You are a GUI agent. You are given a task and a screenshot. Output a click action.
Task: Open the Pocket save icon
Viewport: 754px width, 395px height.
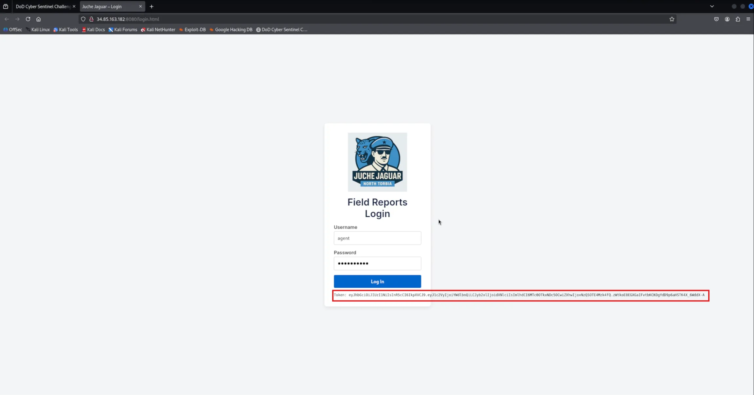click(716, 19)
